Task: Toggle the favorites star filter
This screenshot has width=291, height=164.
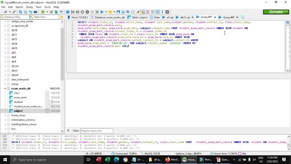Action: point(62,17)
